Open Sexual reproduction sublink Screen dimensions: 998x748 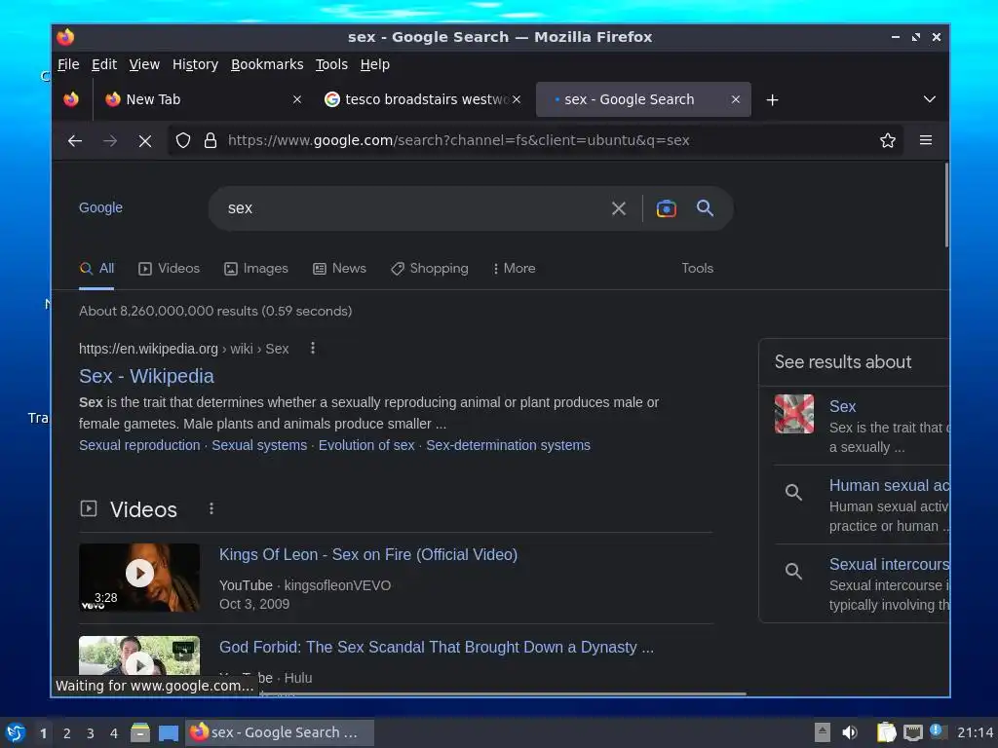click(139, 445)
